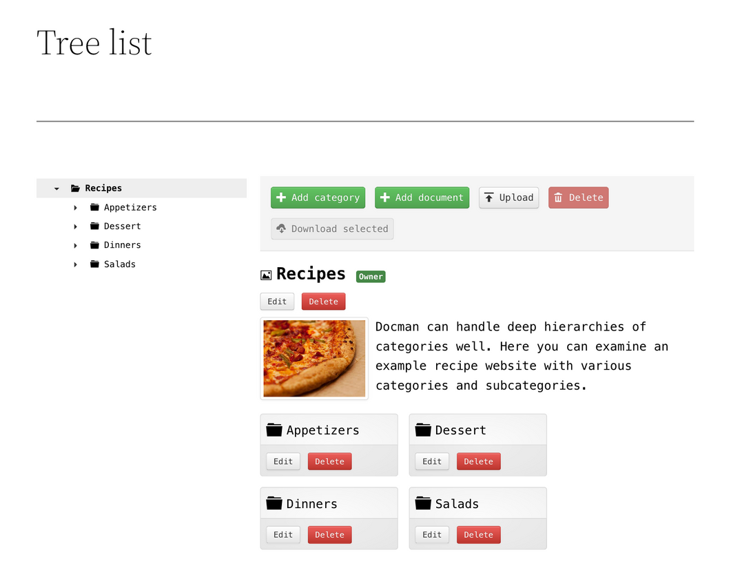Expand the Salads tree node
731x568 pixels.
tap(76, 264)
